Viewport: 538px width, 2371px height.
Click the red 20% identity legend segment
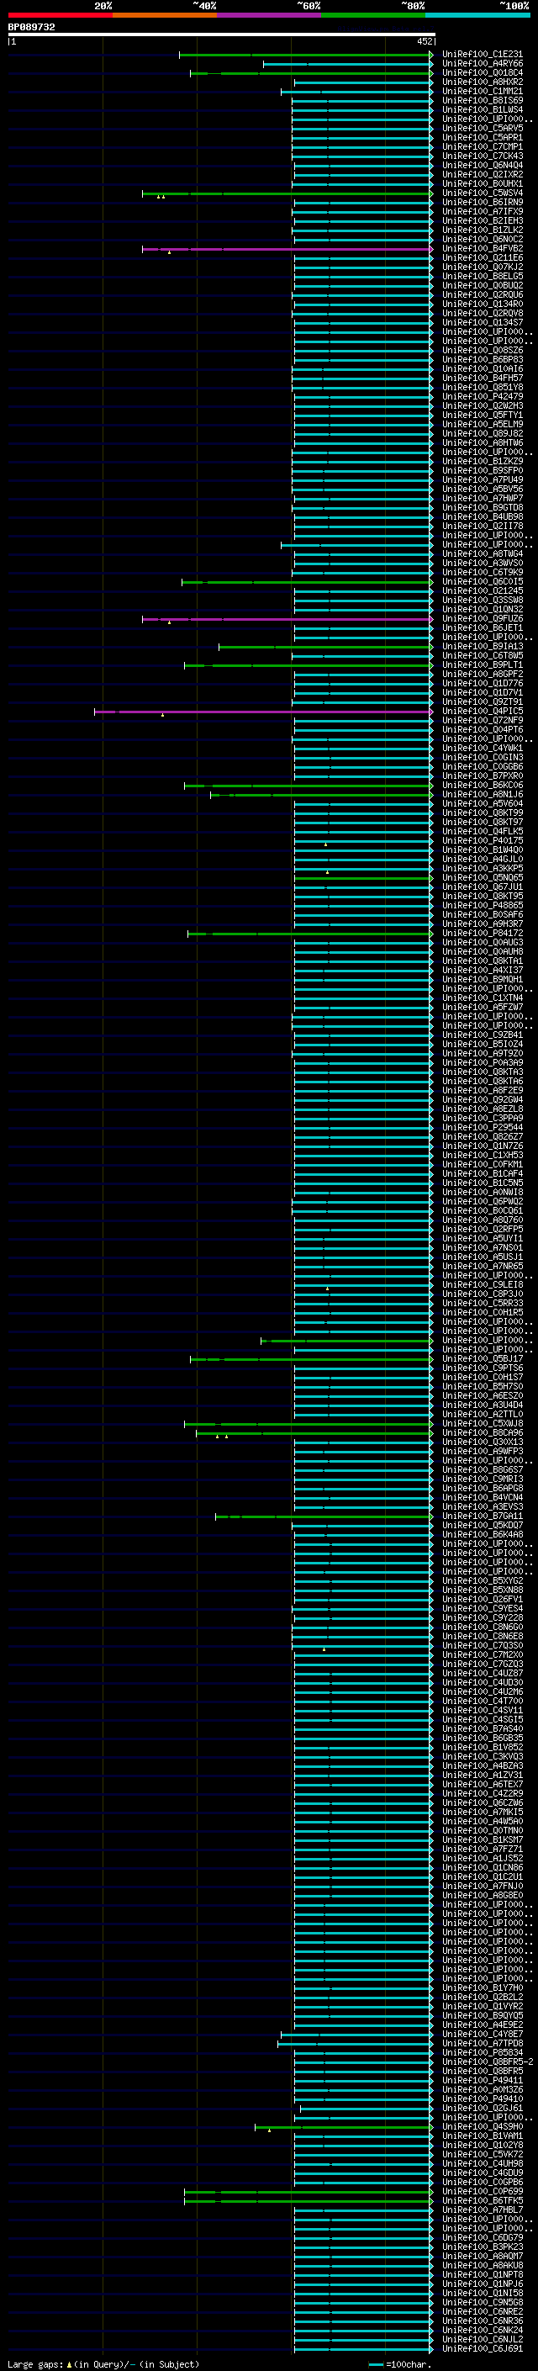(60, 15)
